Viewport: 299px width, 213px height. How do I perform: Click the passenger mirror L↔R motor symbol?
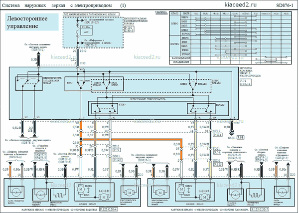(204, 197)
